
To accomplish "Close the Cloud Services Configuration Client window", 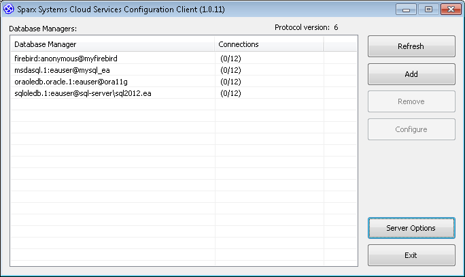I will pos(449,10).
